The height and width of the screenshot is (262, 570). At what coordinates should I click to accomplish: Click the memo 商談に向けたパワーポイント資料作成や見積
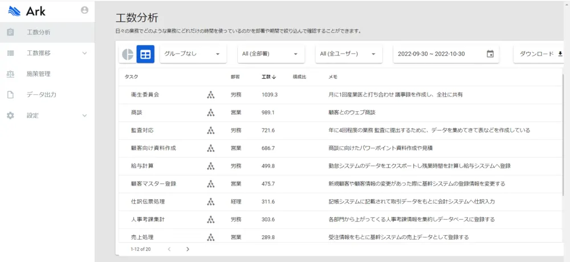pos(380,148)
